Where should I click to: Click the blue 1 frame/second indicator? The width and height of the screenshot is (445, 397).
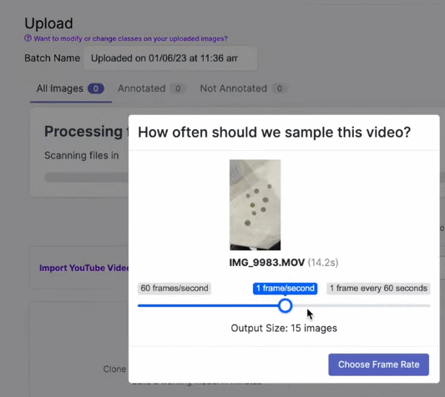(286, 289)
